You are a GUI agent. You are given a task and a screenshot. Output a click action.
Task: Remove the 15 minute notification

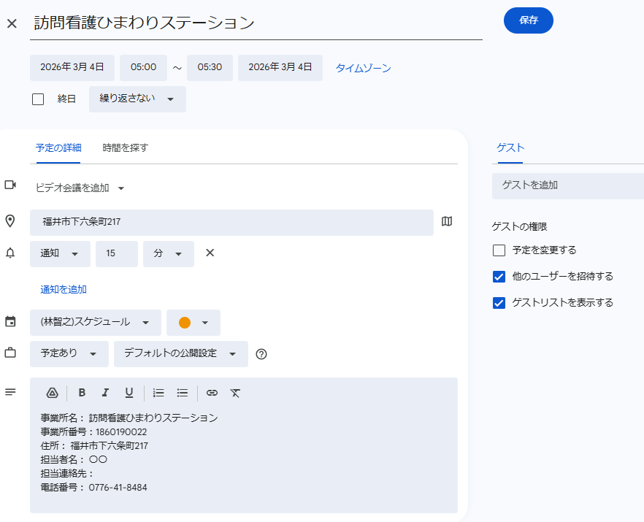click(210, 253)
